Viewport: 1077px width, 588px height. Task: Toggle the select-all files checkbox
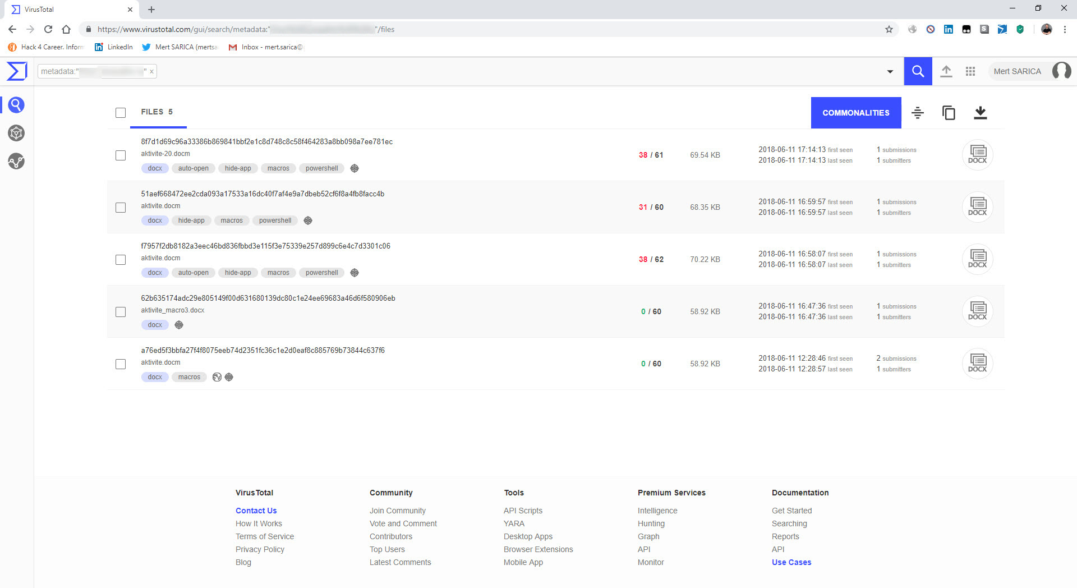[121, 113]
